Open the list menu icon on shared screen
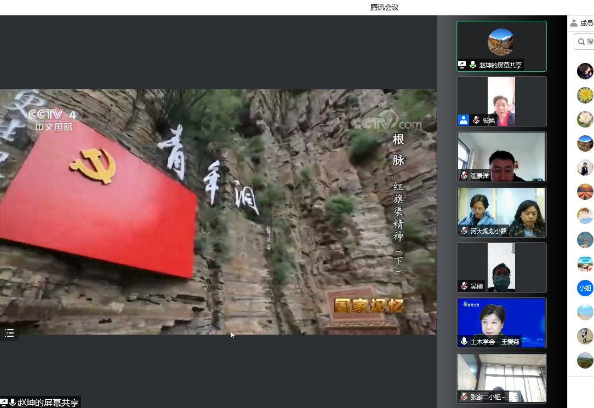 [9, 333]
